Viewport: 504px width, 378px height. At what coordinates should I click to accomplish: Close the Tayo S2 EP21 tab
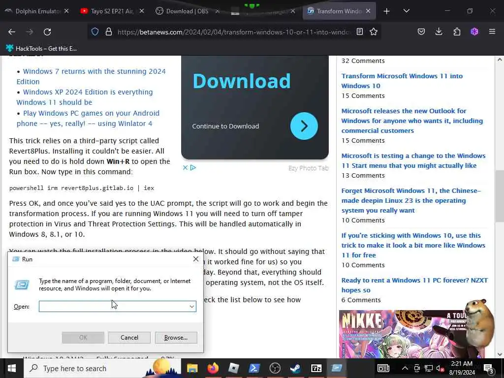[142, 11]
